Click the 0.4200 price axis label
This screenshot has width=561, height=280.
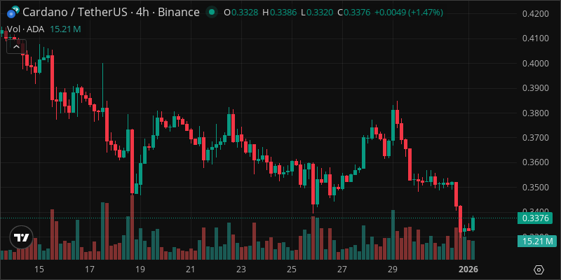coord(536,14)
